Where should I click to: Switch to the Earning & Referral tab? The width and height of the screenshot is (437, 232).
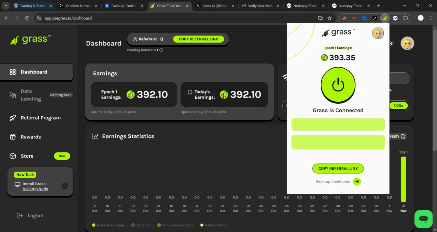(32, 6)
